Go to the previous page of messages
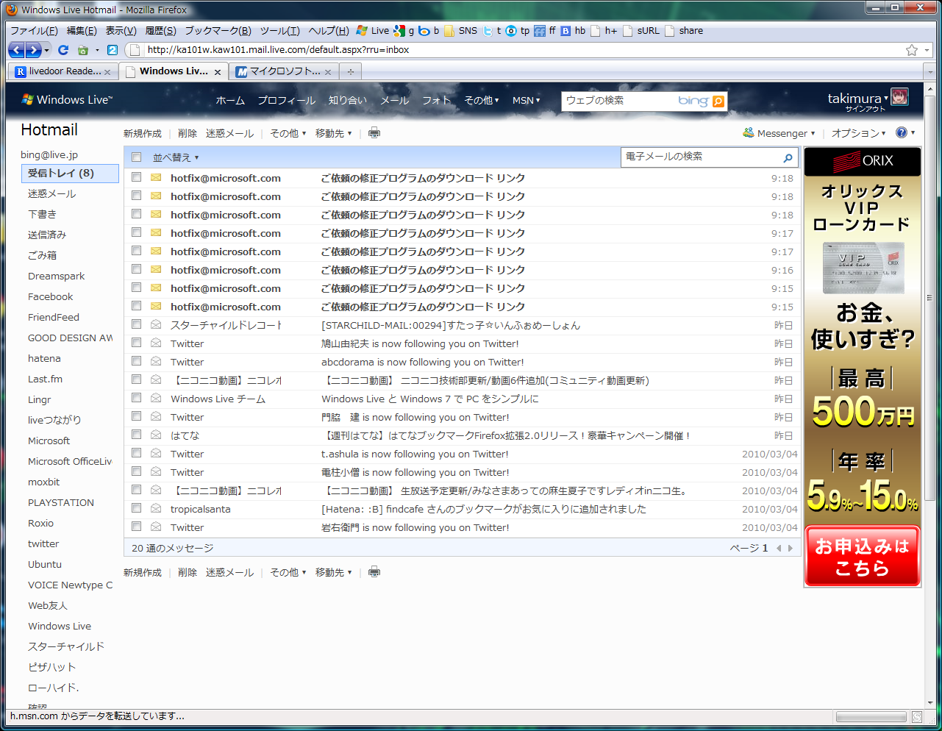 tap(779, 548)
